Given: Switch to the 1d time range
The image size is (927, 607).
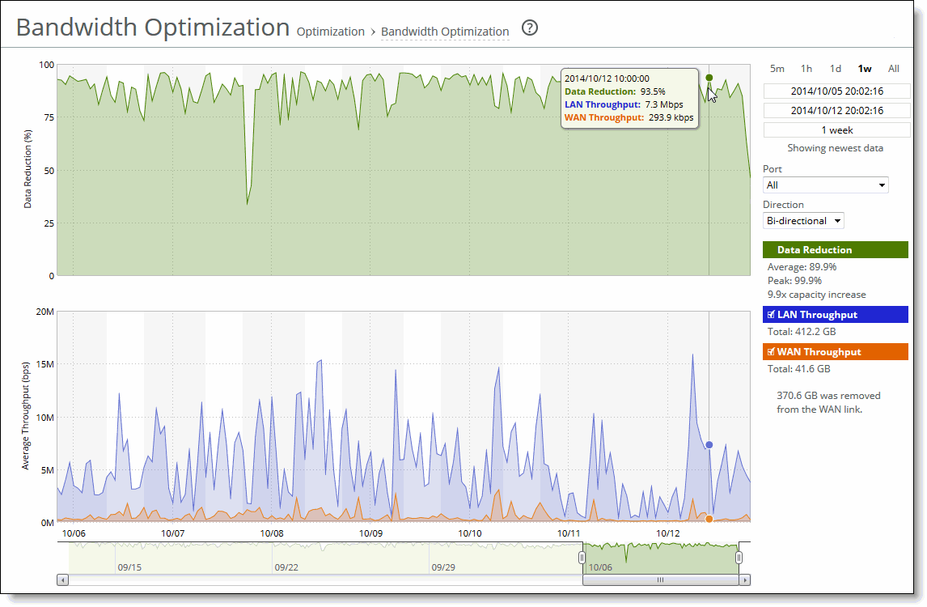Looking at the screenshot, I should pos(835,69).
